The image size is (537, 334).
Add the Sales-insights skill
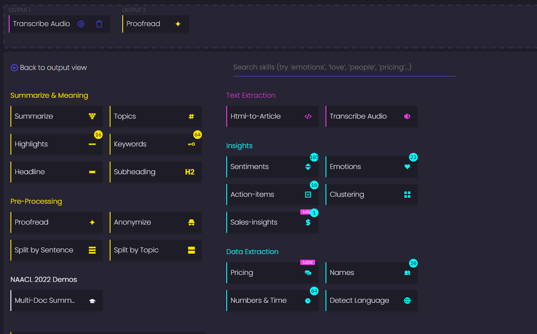tap(272, 222)
